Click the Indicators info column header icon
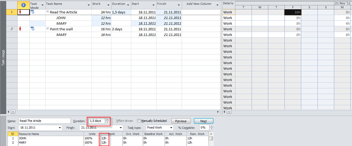352x146 pixels. (x=23, y=5)
